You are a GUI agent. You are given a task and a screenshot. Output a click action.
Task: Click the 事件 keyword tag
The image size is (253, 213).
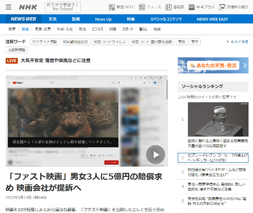195,42
